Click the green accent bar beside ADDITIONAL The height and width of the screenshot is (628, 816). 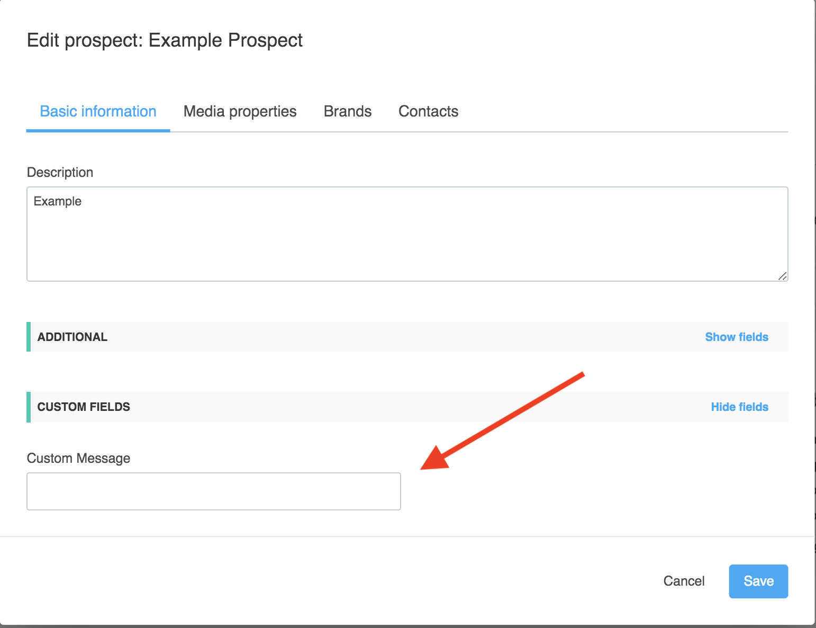pyautogui.click(x=29, y=337)
